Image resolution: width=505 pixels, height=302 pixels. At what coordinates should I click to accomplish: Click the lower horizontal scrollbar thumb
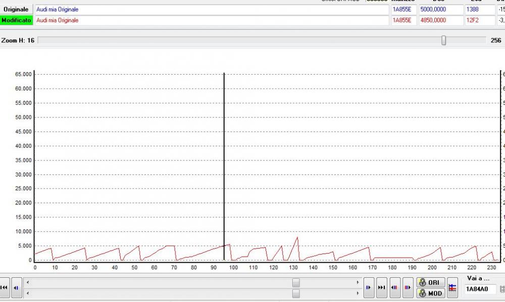coord(296,293)
